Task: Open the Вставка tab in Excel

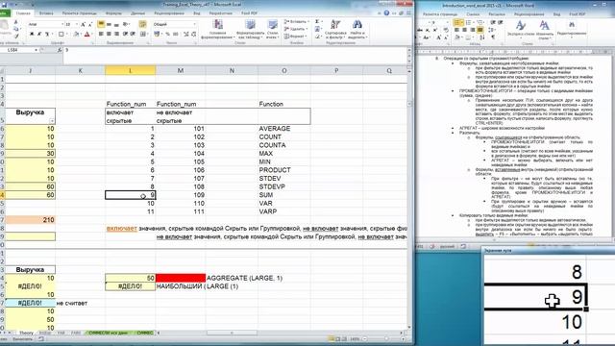Action: pos(46,13)
